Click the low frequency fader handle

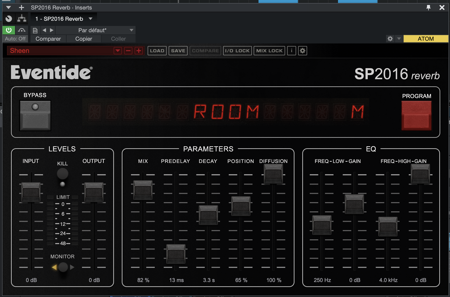322,225
